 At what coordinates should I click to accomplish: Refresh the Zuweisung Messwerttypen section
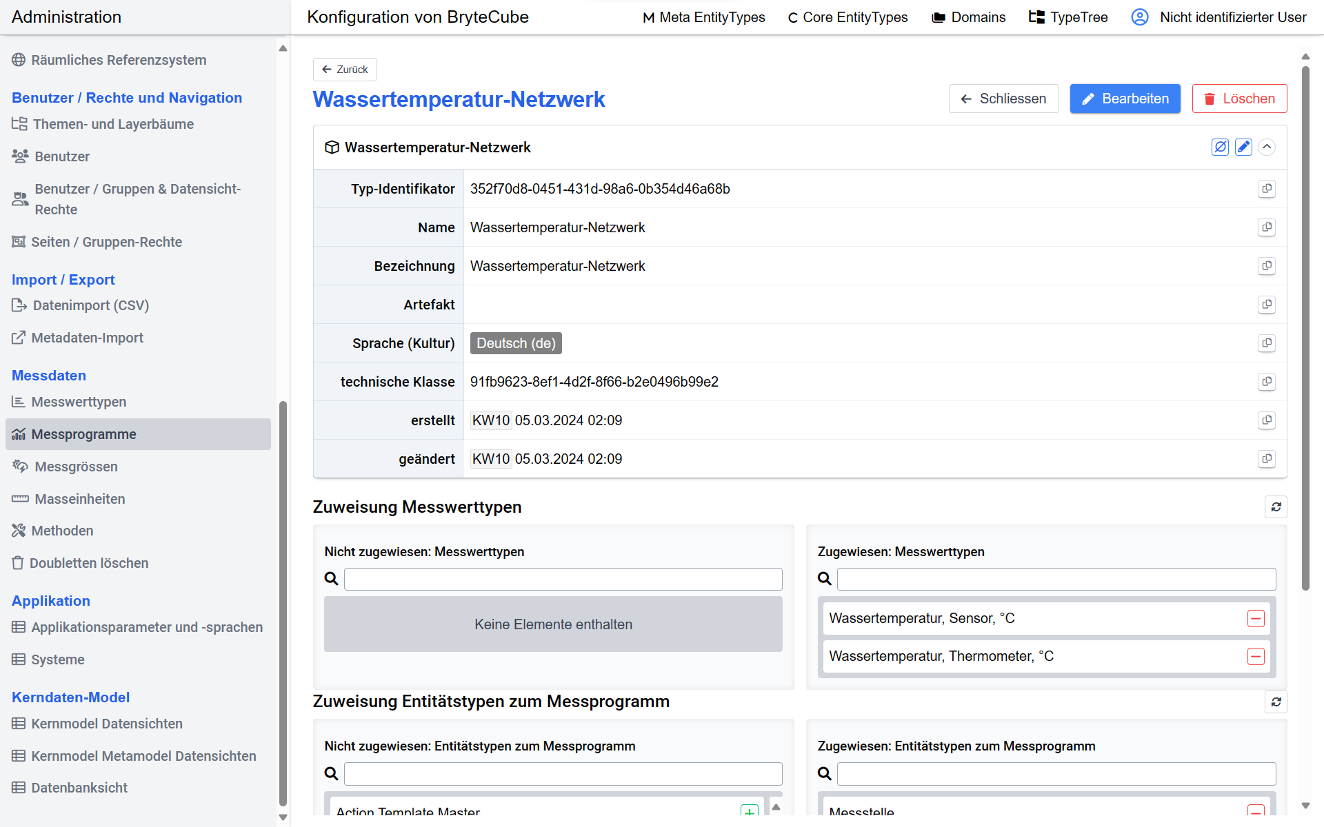(1276, 507)
